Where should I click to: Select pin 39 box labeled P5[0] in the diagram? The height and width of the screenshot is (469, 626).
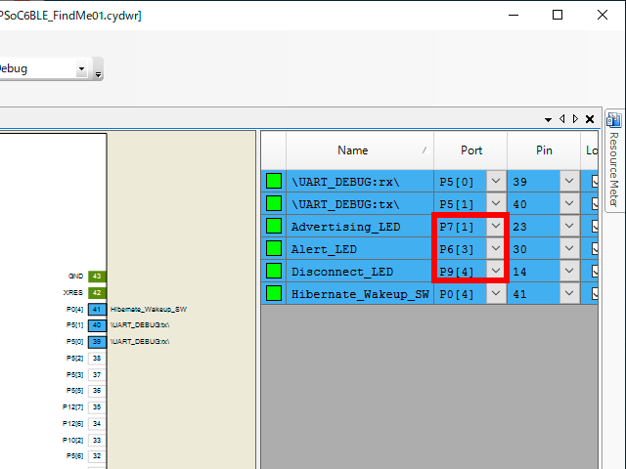coord(97,342)
